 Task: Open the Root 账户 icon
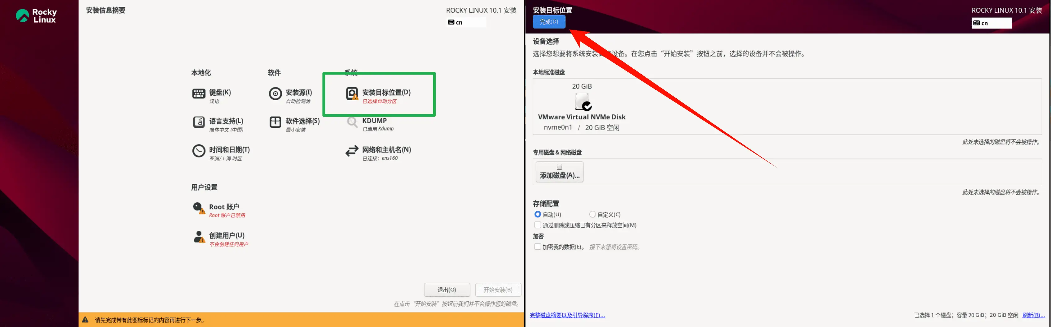[199, 208]
